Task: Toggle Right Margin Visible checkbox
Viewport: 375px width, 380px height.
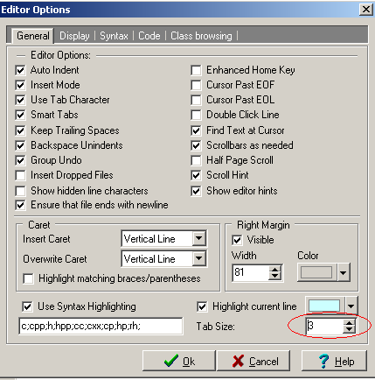Action: [x=237, y=240]
